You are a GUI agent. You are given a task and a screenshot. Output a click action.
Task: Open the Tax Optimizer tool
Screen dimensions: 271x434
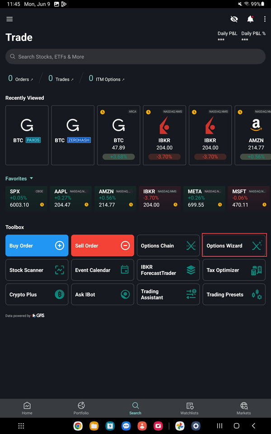click(234, 270)
